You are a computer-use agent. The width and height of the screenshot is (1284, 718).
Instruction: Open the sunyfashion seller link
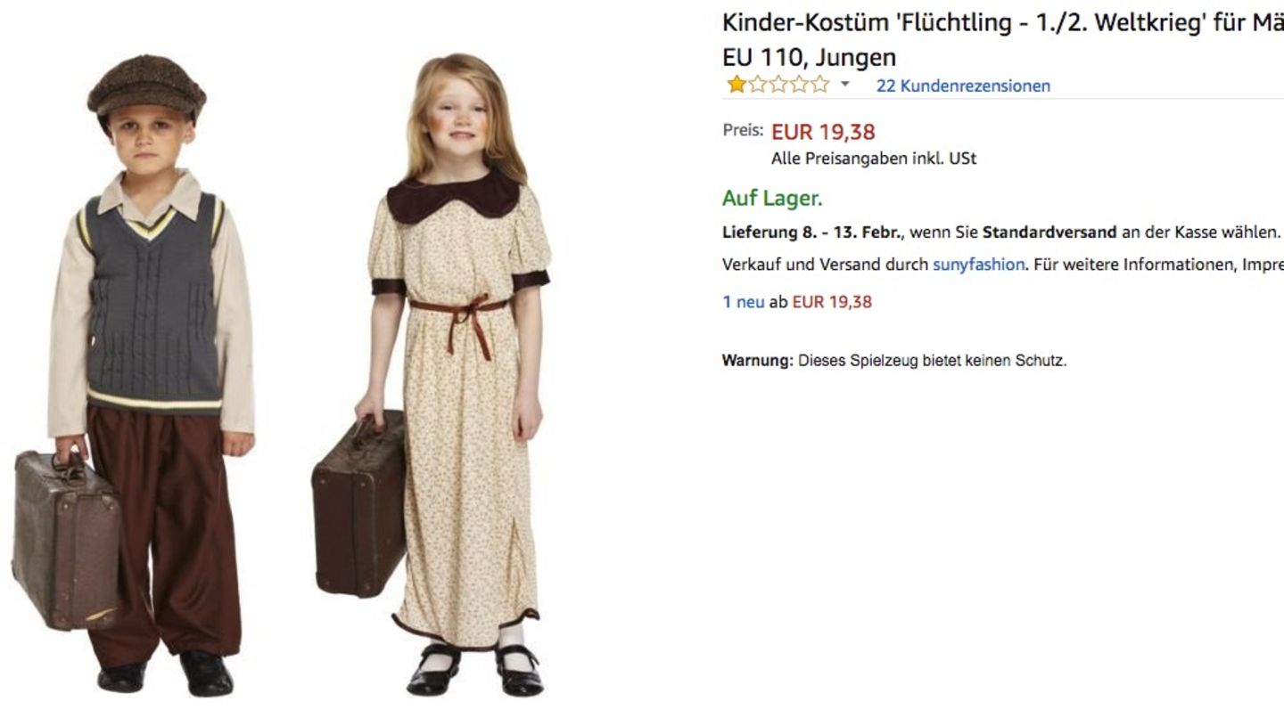[x=978, y=265]
